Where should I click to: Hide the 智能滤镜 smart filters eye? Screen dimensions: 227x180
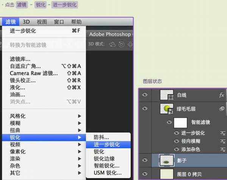tap(169, 122)
